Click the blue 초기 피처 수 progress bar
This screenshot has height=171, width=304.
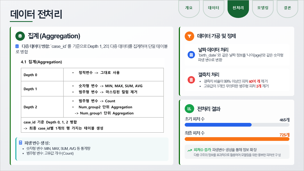pos(218,125)
